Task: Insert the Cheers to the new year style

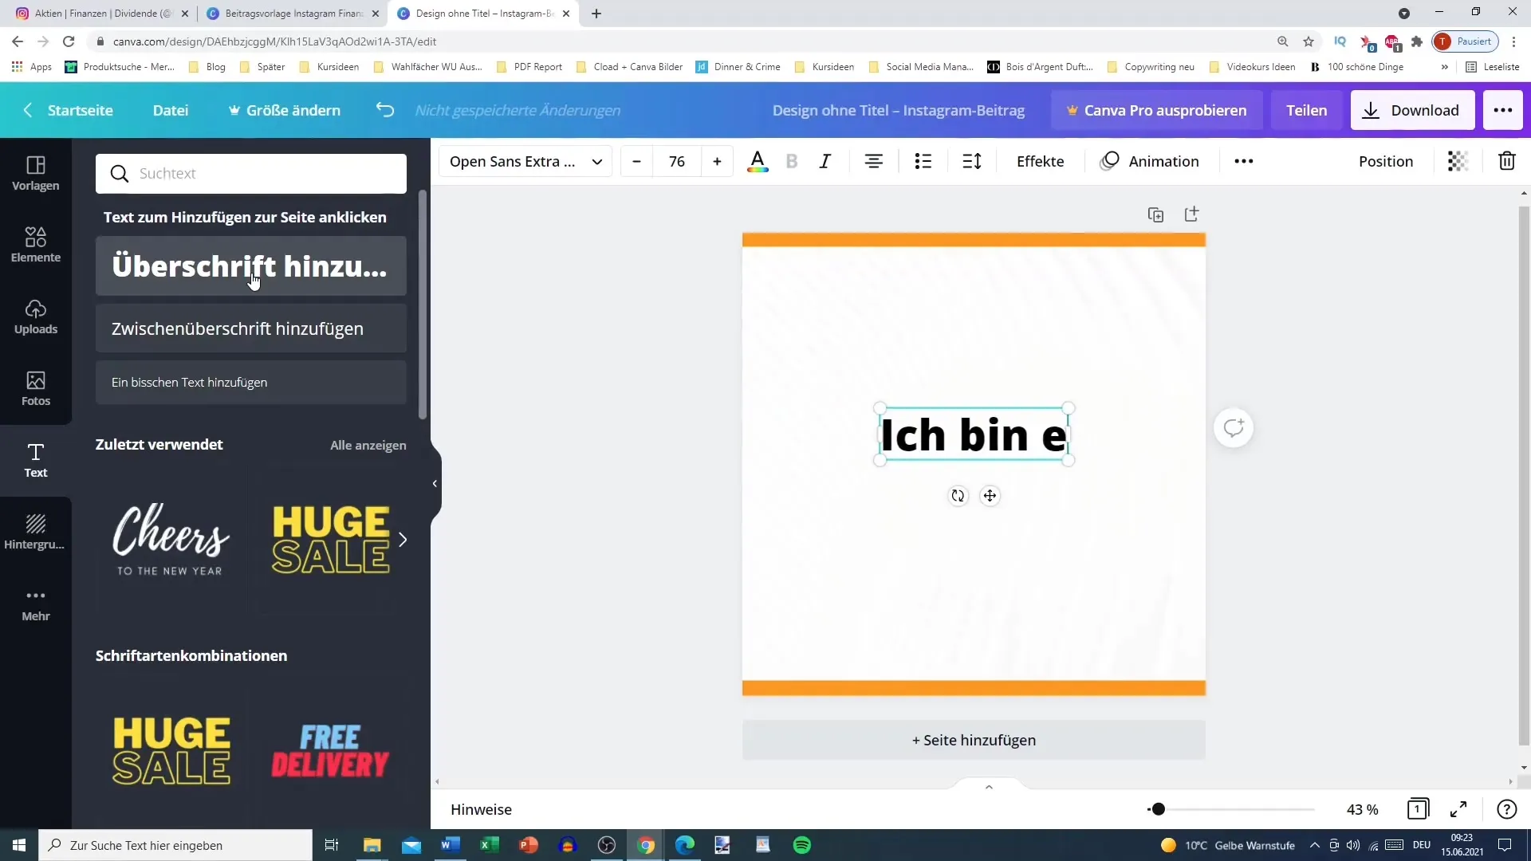Action: point(171,541)
